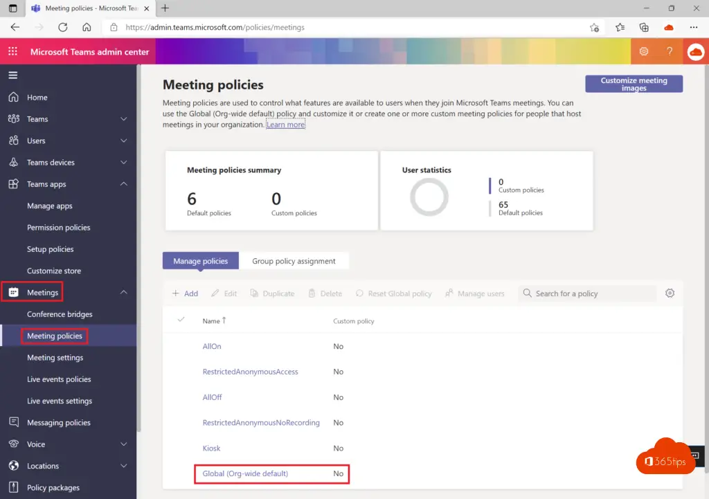This screenshot has height=499, width=709.
Task: Open browser settings and more menu
Action: [x=694, y=28]
